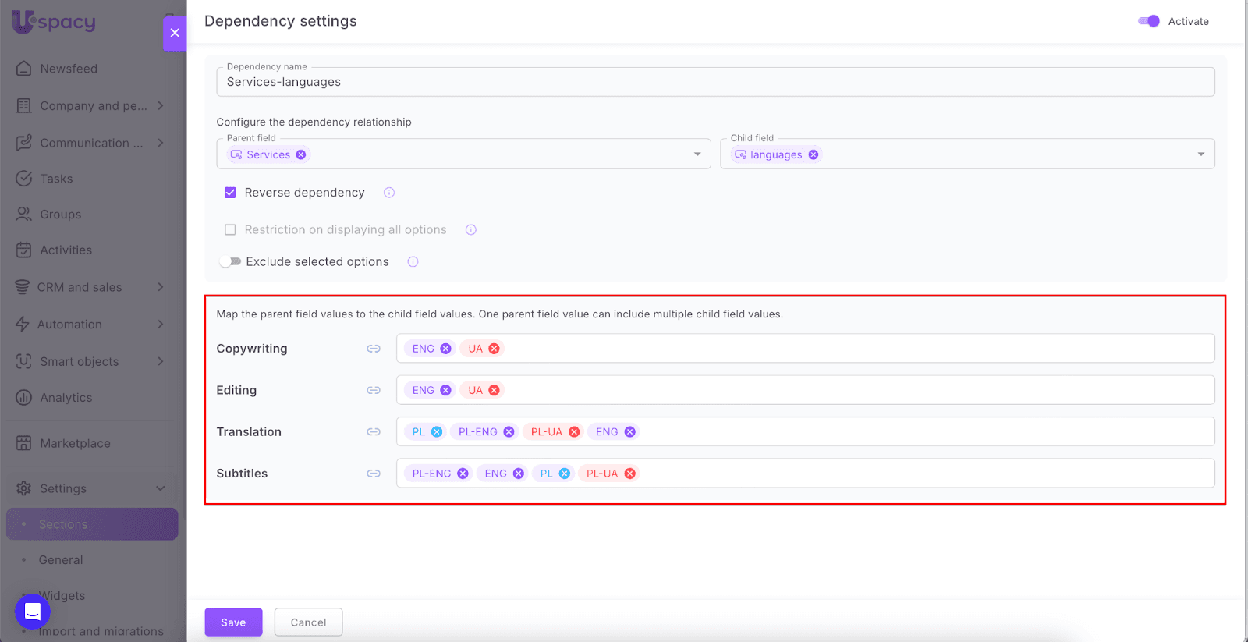The width and height of the screenshot is (1248, 642).
Task: Cancel the dependency changes
Action: coord(308,622)
